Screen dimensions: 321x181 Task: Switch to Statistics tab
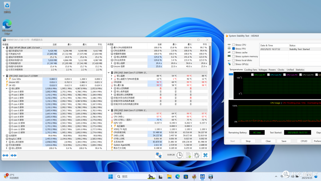300,70
